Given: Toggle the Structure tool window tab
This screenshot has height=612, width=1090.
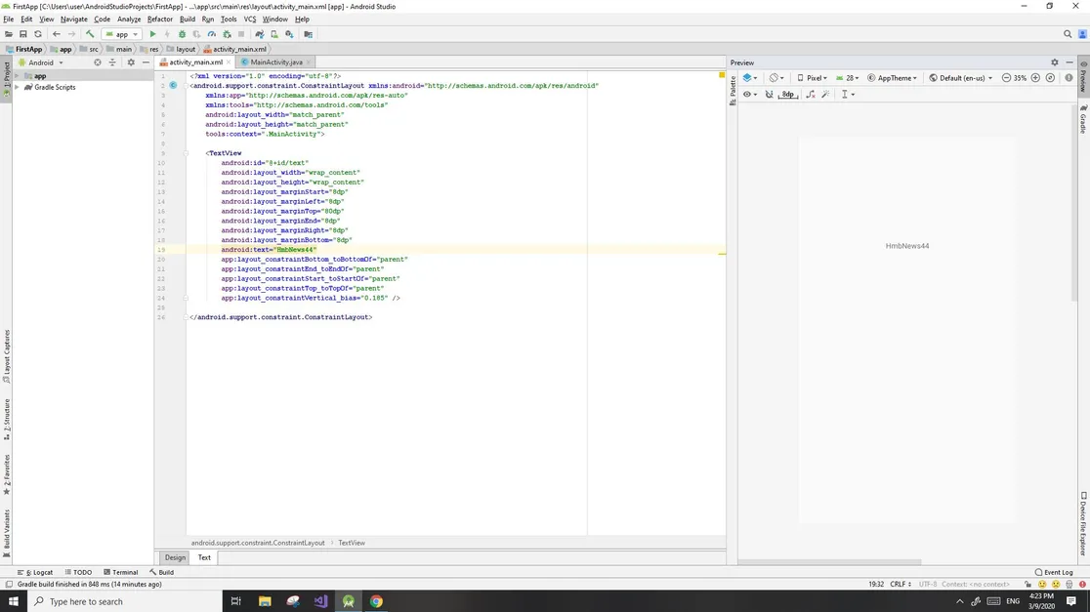Looking at the screenshot, I should (x=6, y=419).
